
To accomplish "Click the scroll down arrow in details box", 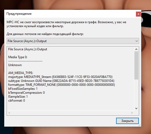I will point(136,108).
